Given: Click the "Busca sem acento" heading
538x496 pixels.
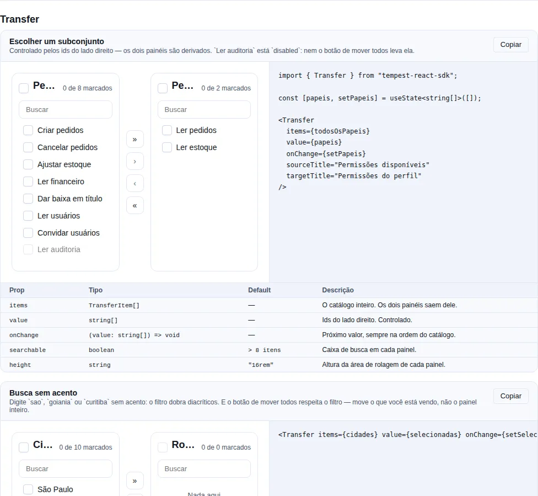Looking at the screenshot, I should (x=43, y=393).
